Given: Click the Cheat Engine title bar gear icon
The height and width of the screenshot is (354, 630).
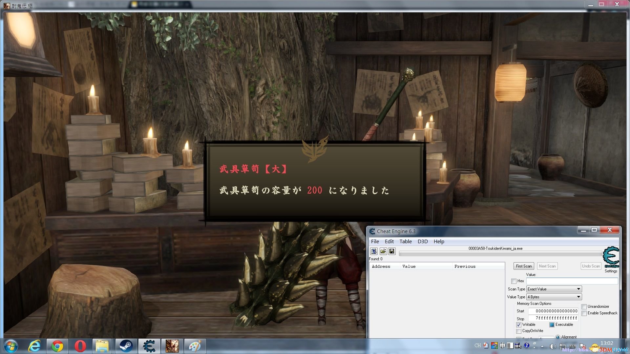Looking at the screenshot, I should pyautogui.click(x=372, y=231).
